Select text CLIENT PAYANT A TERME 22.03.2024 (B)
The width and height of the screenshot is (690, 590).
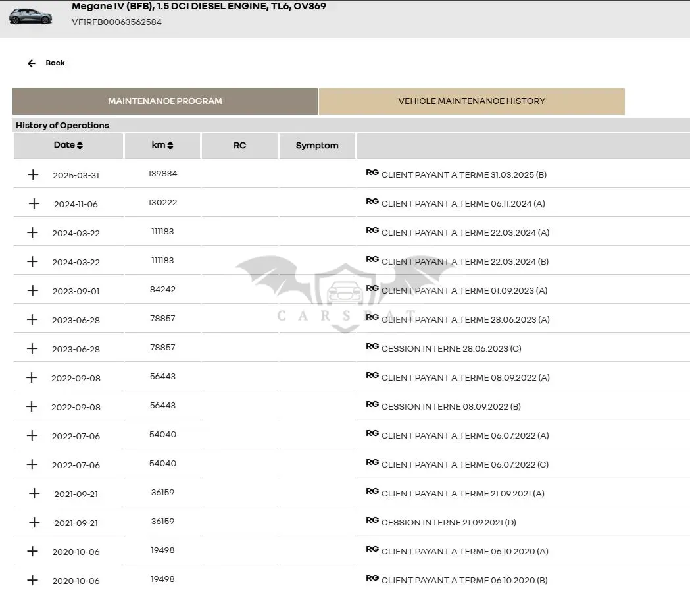[x=464, y=261]
